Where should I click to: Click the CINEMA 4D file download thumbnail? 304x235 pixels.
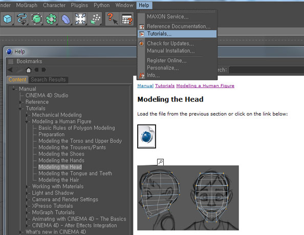146,137
